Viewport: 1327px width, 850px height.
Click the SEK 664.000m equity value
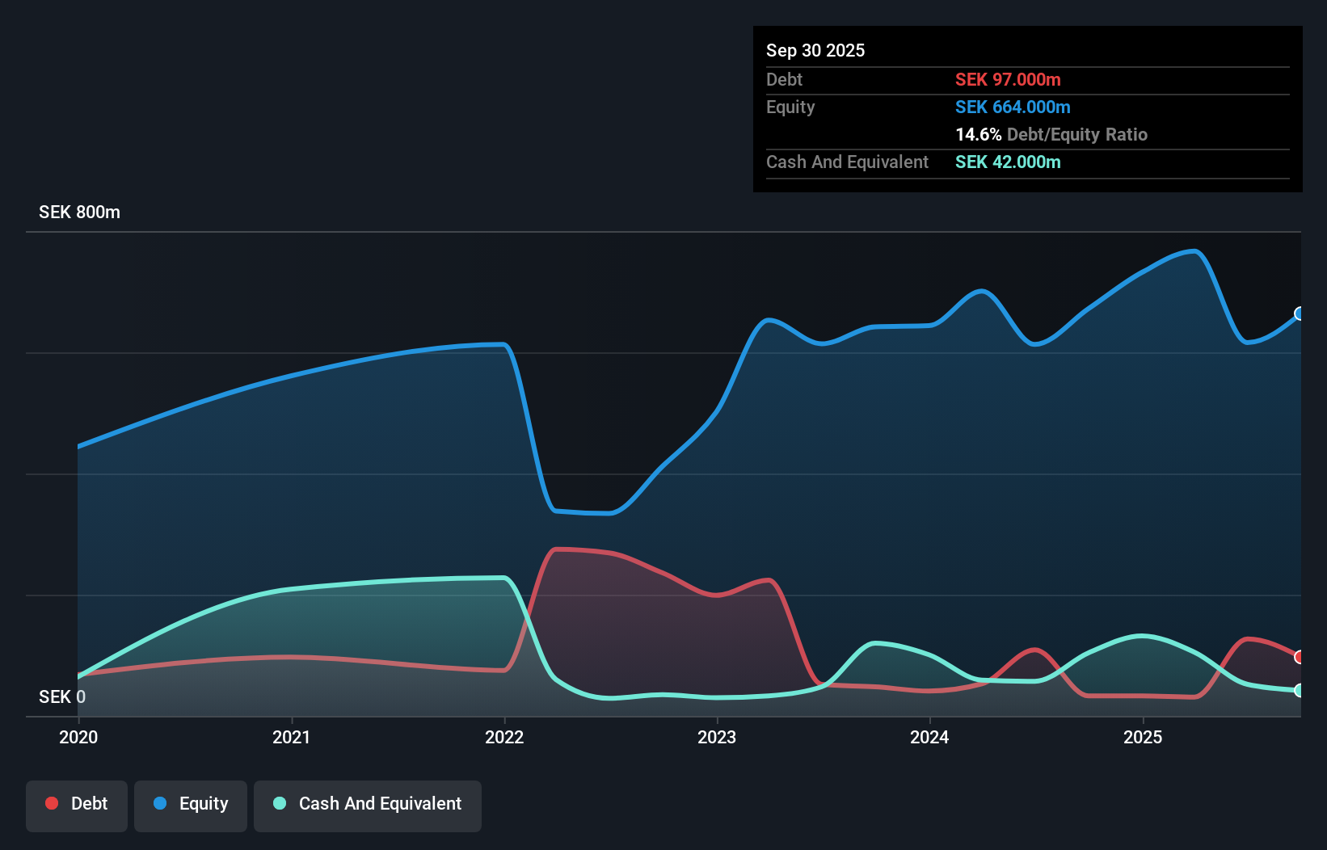tap(1013, 107)
